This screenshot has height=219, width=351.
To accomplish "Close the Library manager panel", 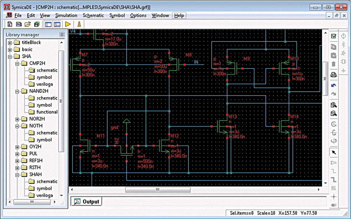I will [62, 35].
